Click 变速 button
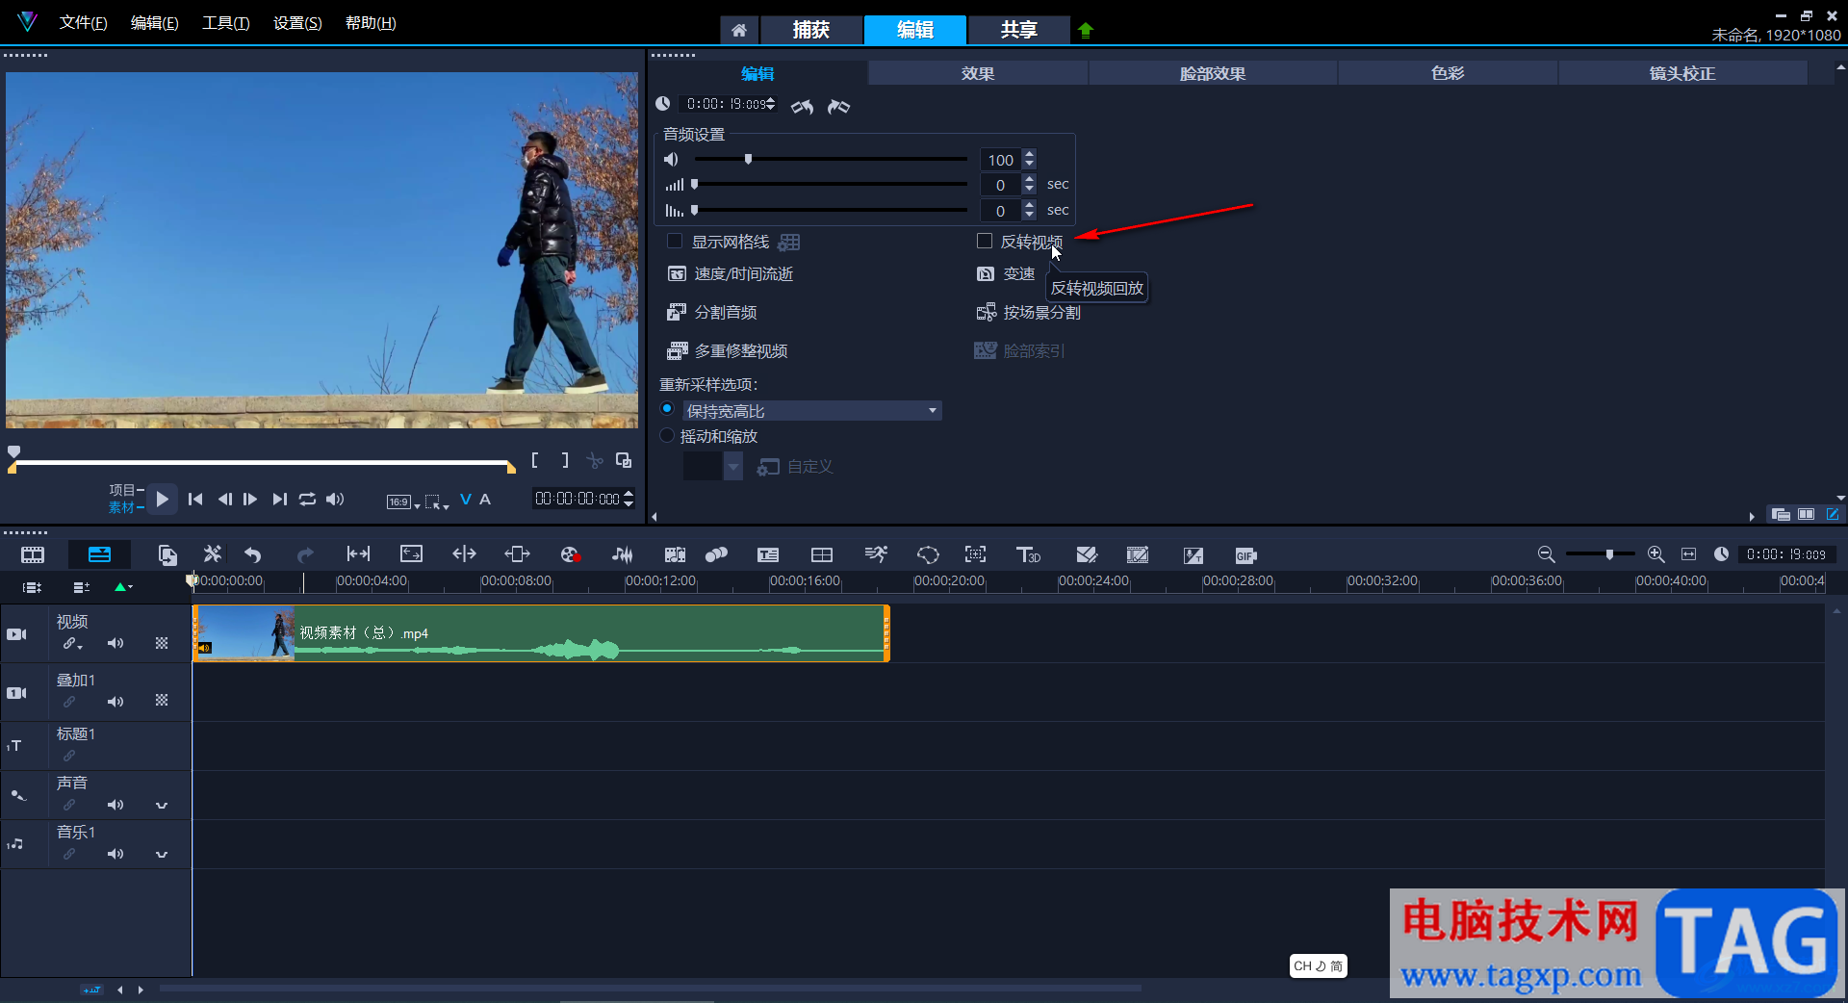Viewport: 1848px width, 1003px height. pyautogui.click(x=1006, y=274)
